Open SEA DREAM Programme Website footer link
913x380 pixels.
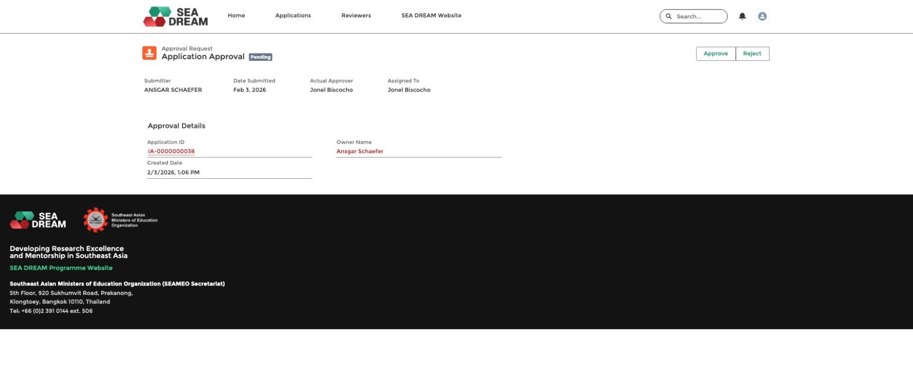[x=61, y=268]
